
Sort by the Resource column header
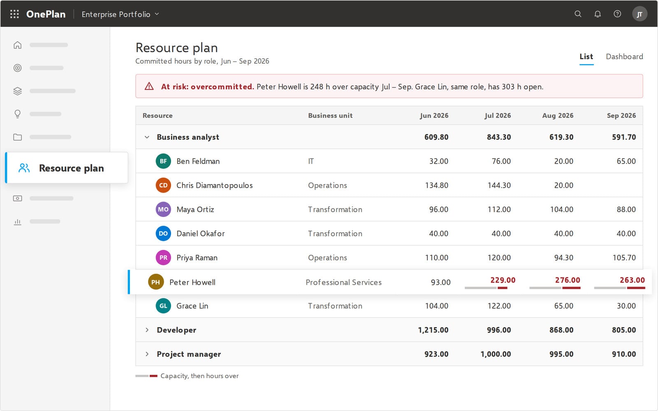[158, 115]
